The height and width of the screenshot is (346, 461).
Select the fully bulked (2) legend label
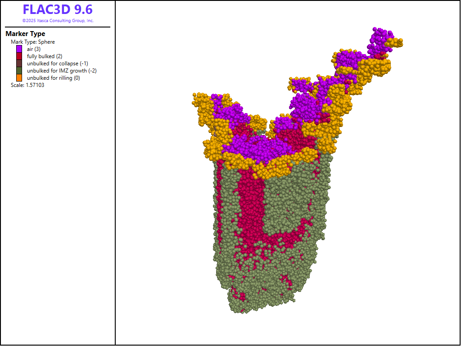[44, 56]
